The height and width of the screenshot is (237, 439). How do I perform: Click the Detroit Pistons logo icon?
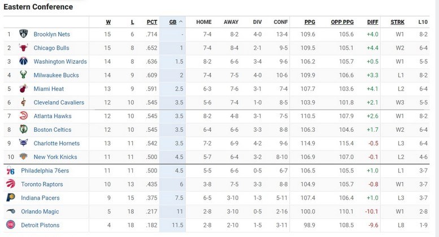[10, 225]
